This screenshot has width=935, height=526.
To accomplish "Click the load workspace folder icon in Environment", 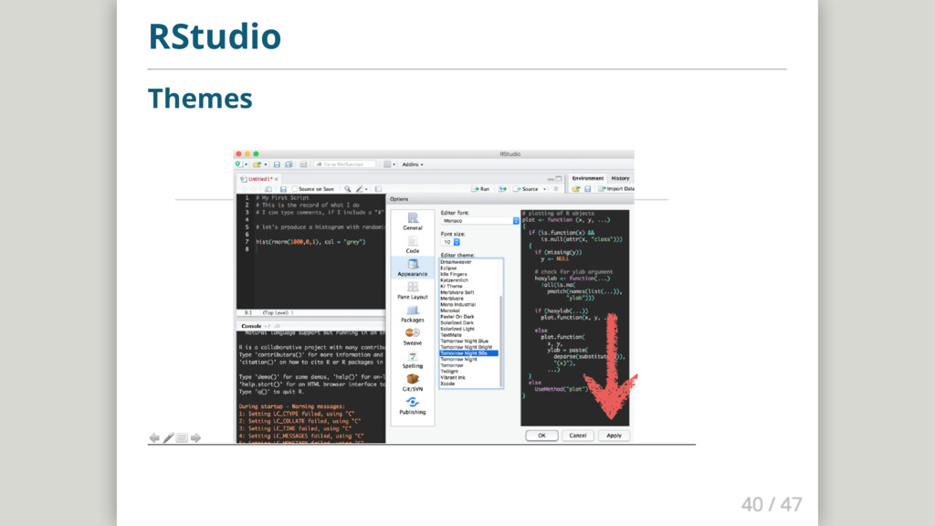I will (x=575, y=189).
